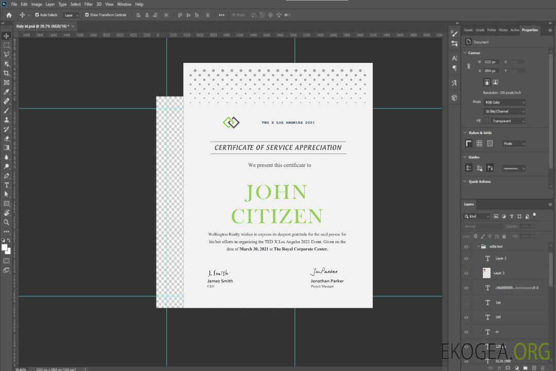This screenshot has width=556, height=371.
Task: Activate the Zoom tool
Action: [7, 222]
